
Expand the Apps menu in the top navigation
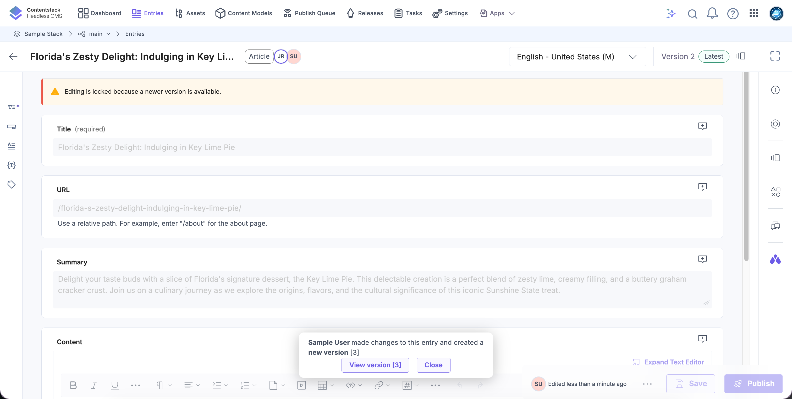[497, 13]
